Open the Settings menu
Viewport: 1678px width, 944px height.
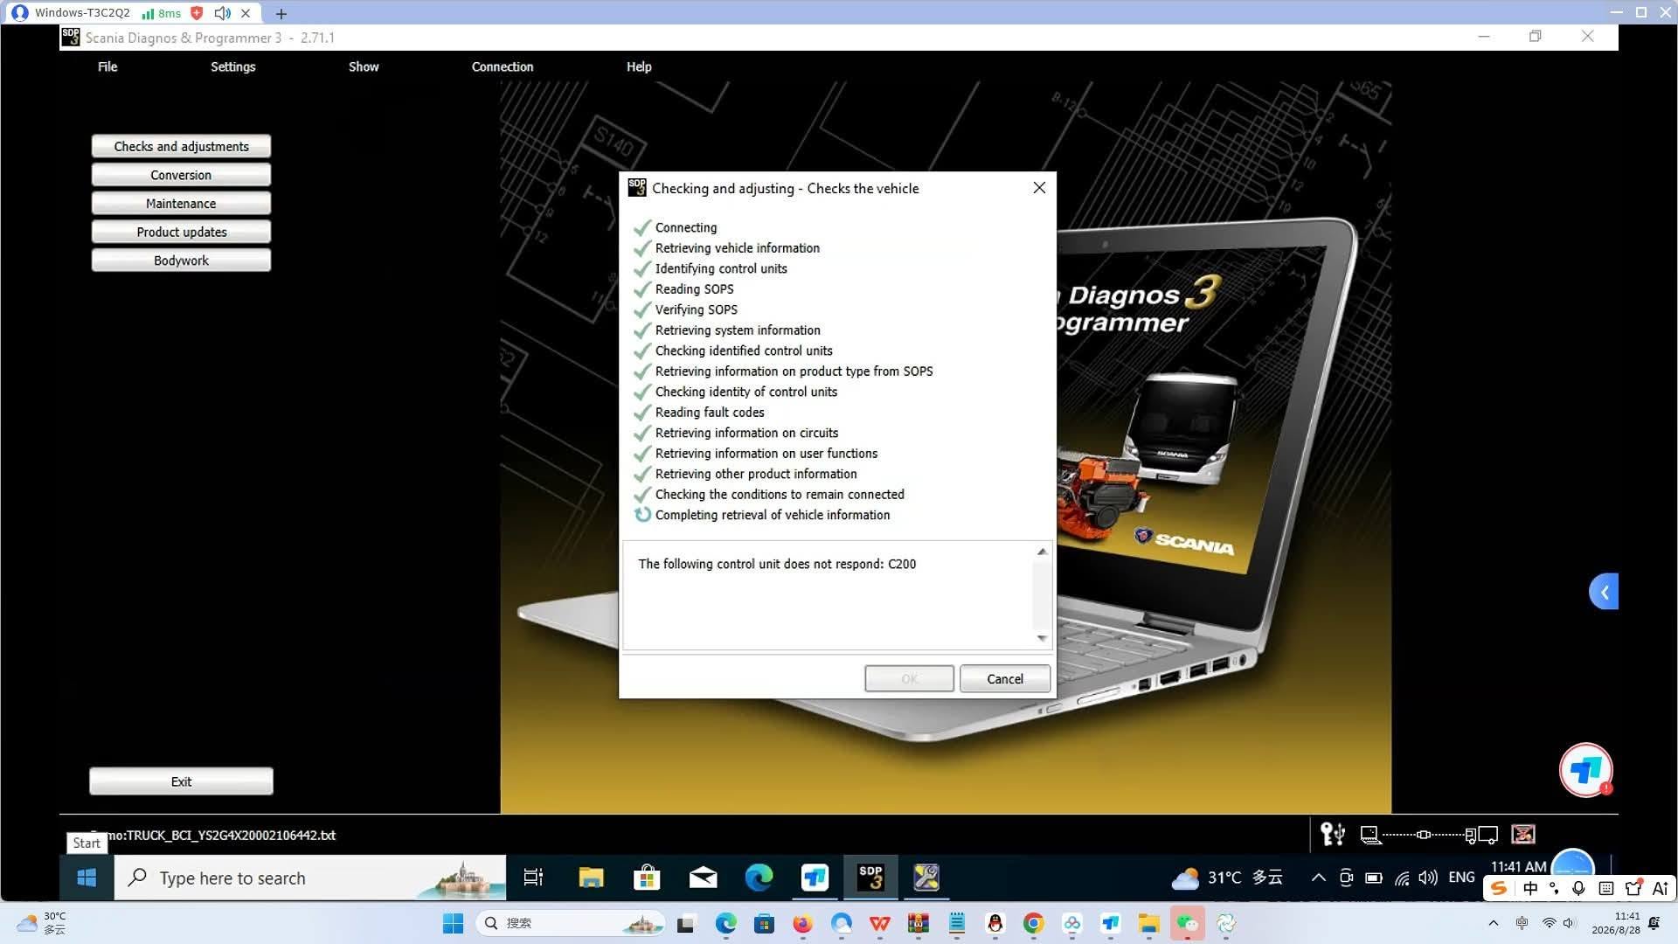click(232, 66)
